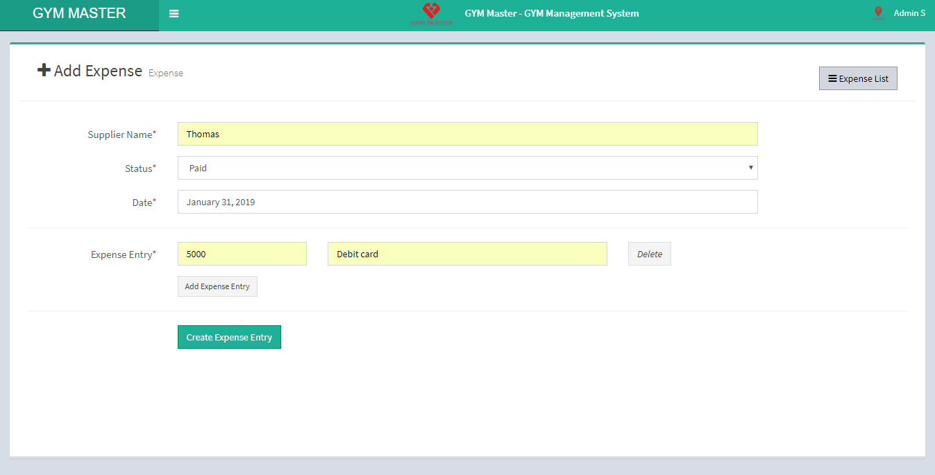Click the GYM Management System header title
The image size is (935, 475).
(551, 13)
